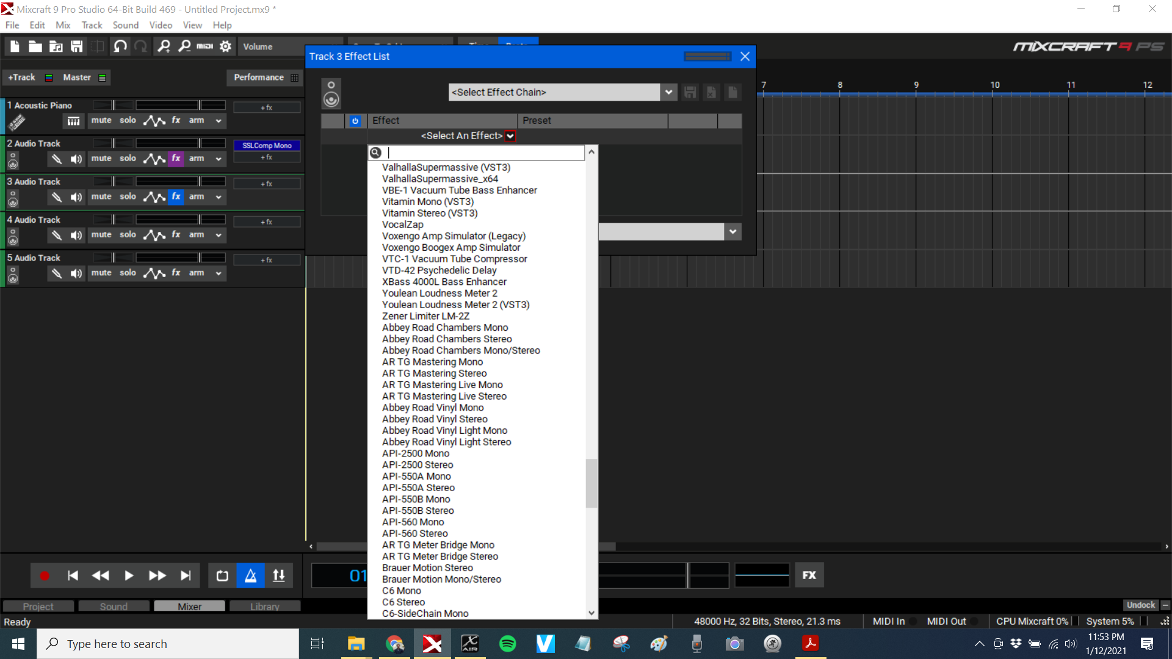Open the Track menu in menu bar
Screen dimensions: 1172x659
click(90, 25)
